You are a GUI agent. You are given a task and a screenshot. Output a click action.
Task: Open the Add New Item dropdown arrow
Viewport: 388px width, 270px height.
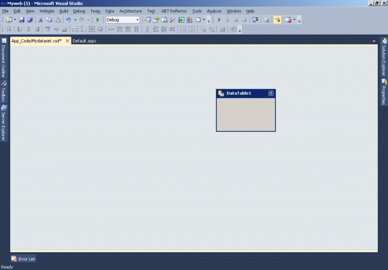pos(15,20)
